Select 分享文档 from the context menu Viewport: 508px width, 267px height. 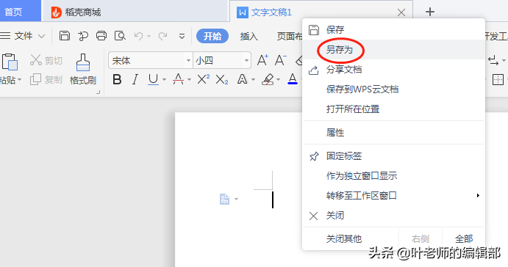[344, 70]
